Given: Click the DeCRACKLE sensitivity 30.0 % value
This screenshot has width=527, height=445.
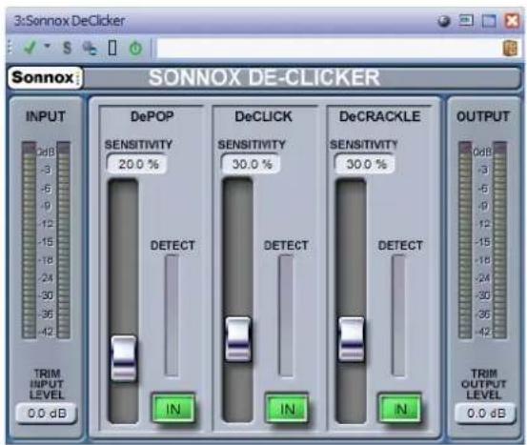Looking at the screenshot, I should [365, 164].
